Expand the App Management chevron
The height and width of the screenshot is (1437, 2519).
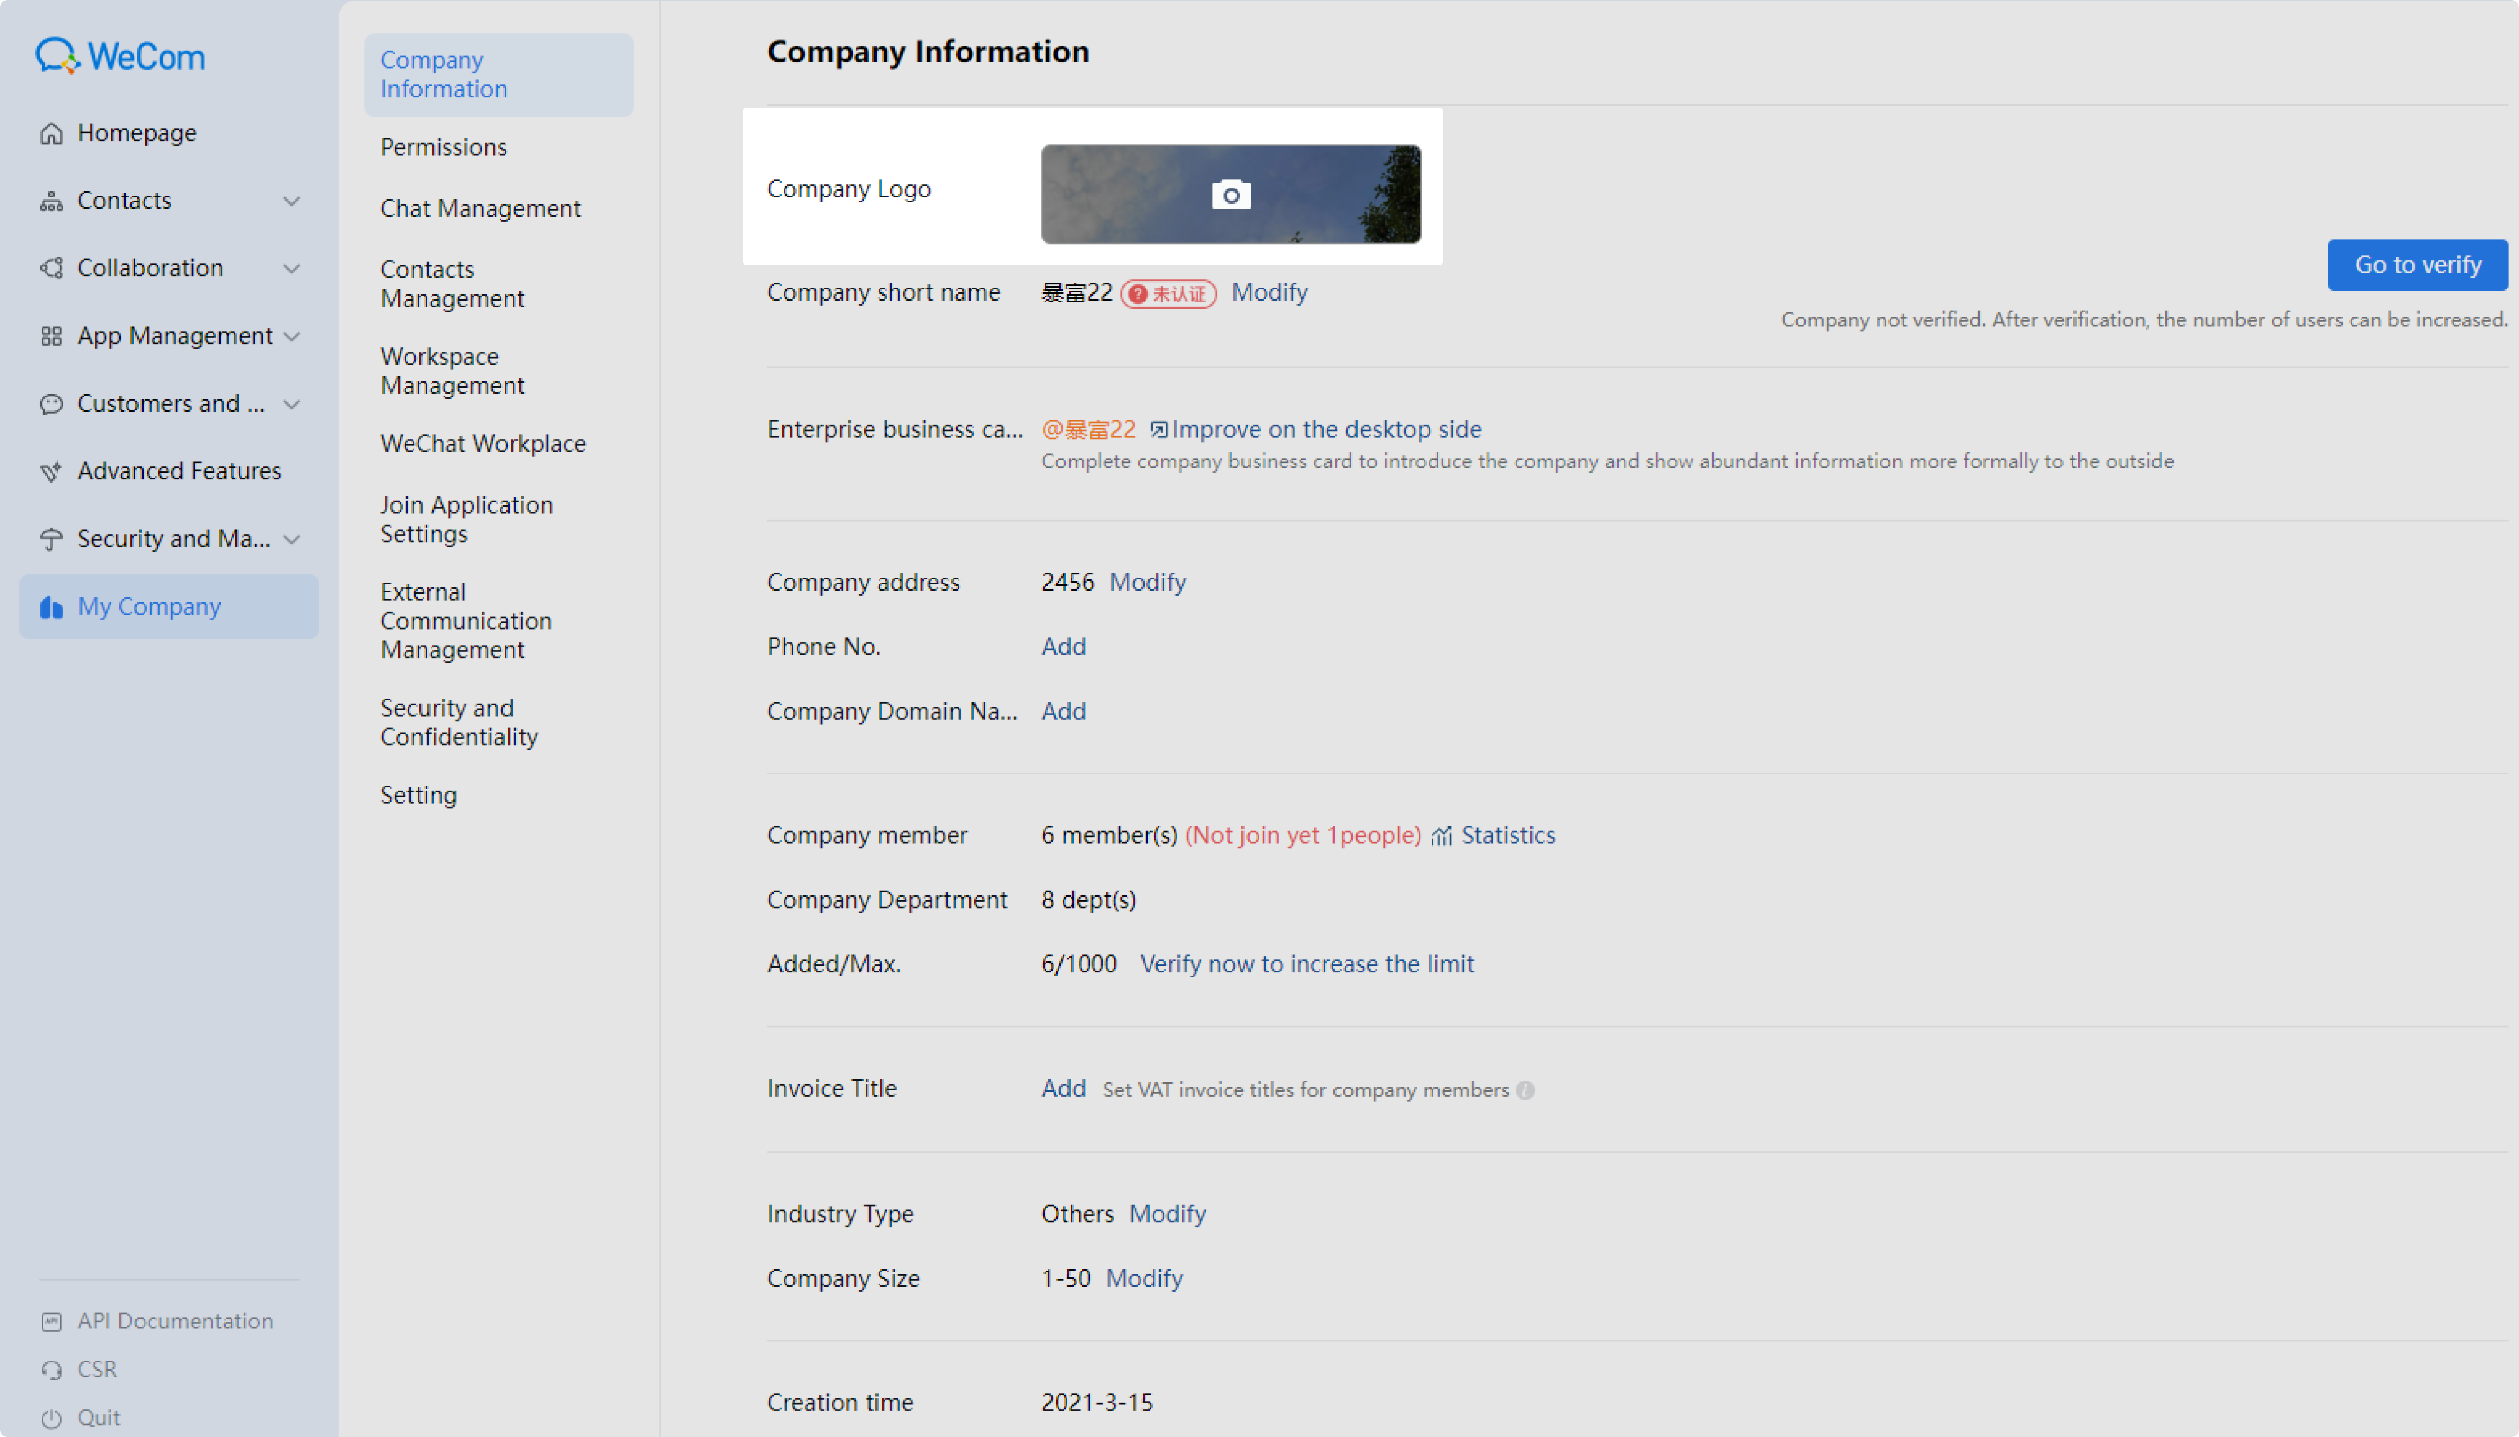point(291,337)
